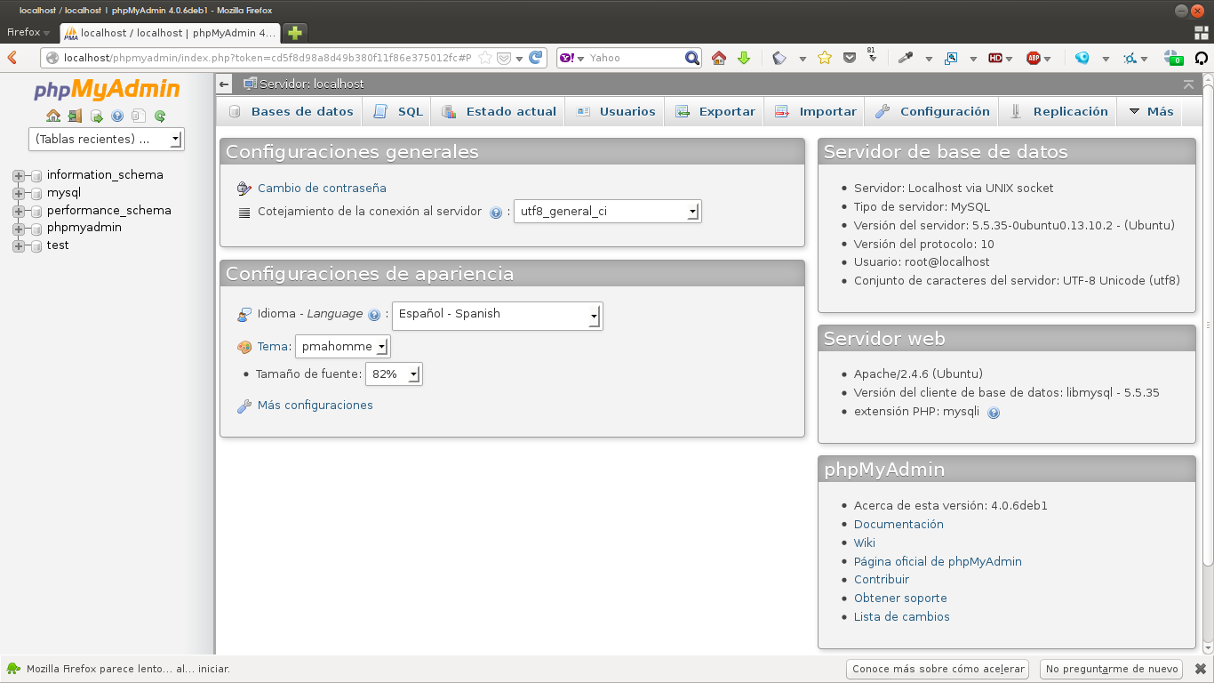Click the Cambio de contraseña link
Image resolution: width=1214 pixels, height=683 pixels.
322,188
